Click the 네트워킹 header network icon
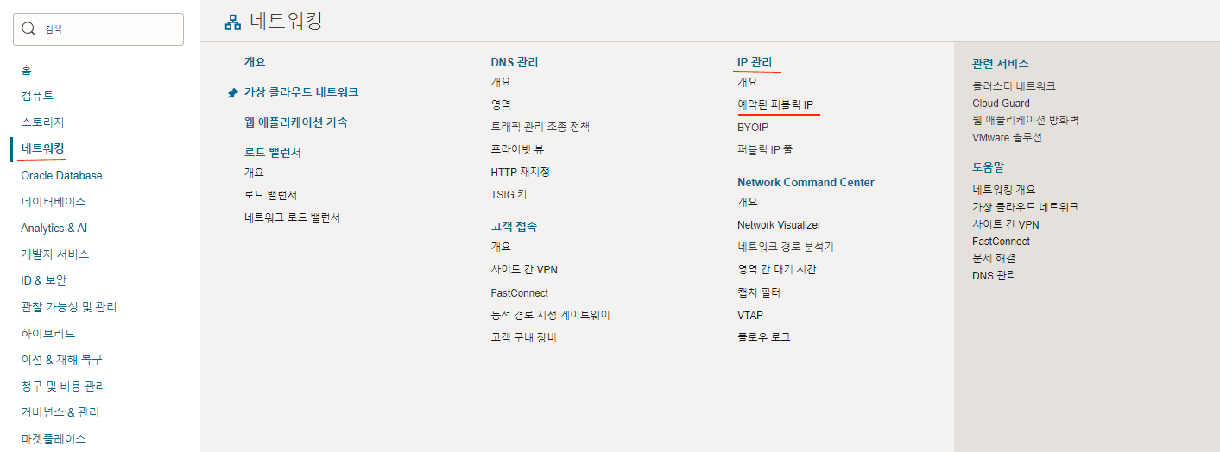Viewport: 1220px width, 452px height. [232, 22]
